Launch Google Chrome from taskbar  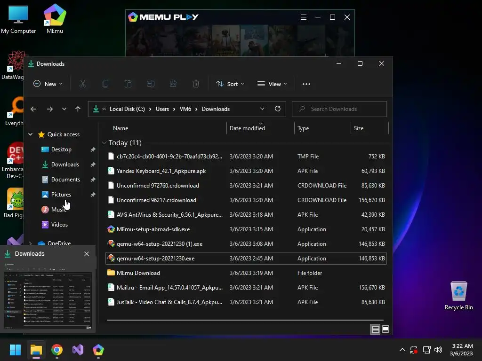(x=57, y=350)
